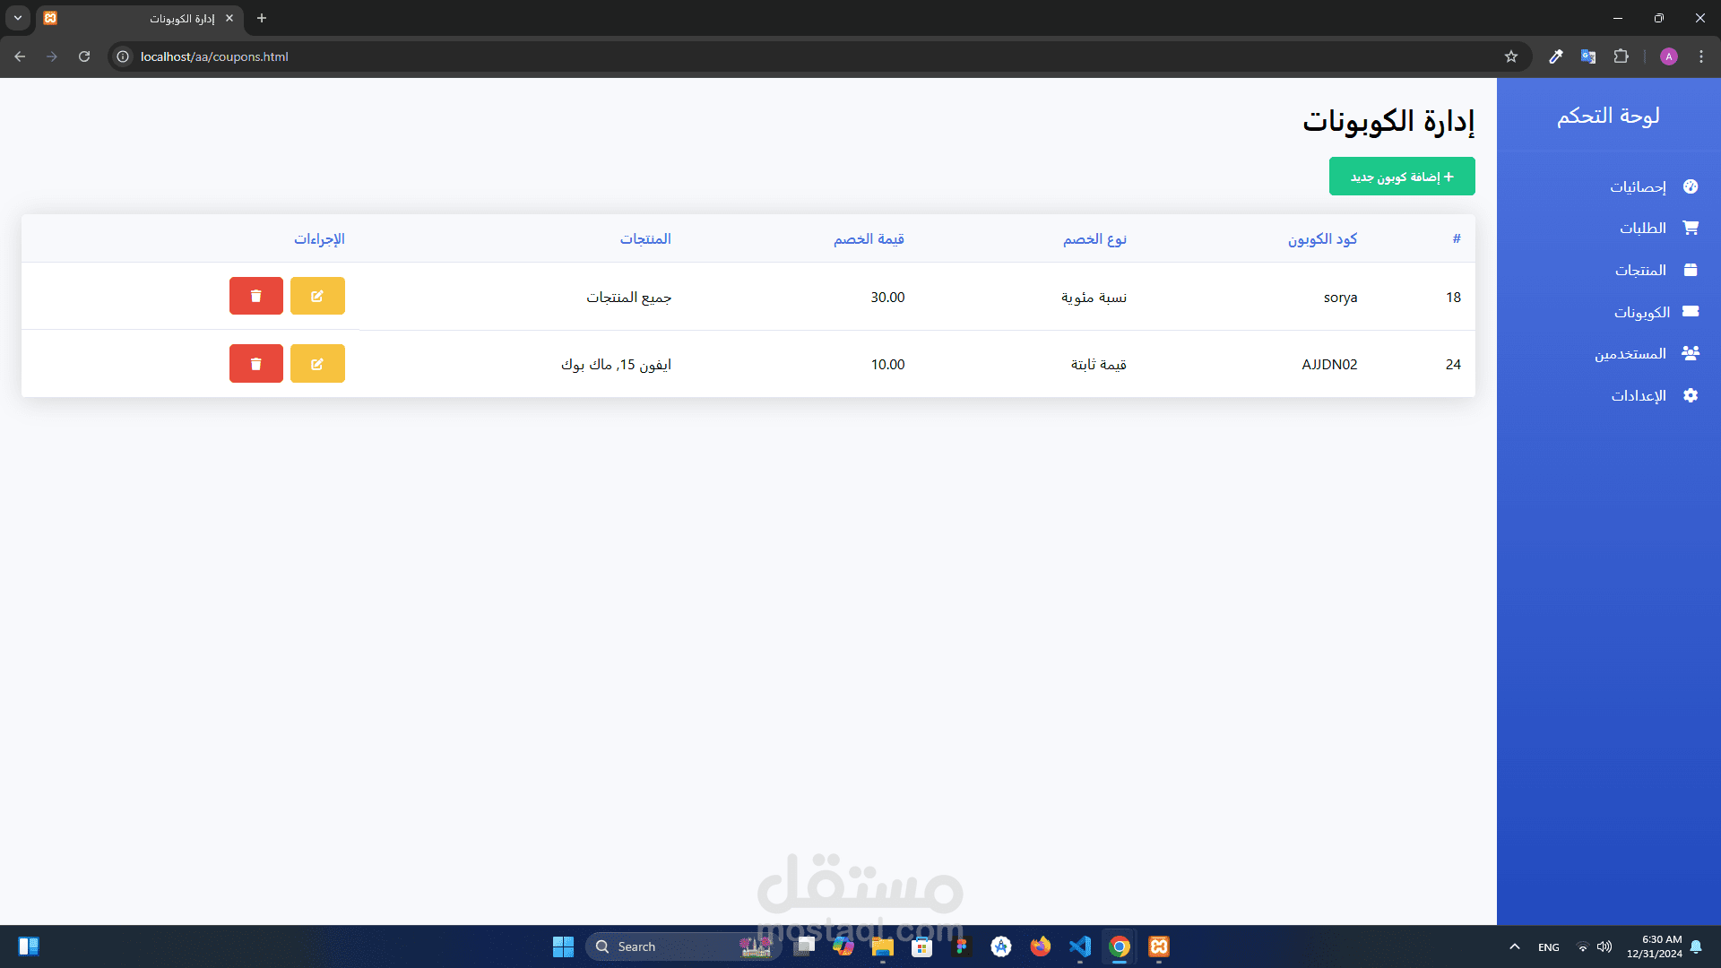Click the shopping cart orders icon
The height and width of the screenshot is (968, 1721).
pyautogui.click(x=1691, y=228)
